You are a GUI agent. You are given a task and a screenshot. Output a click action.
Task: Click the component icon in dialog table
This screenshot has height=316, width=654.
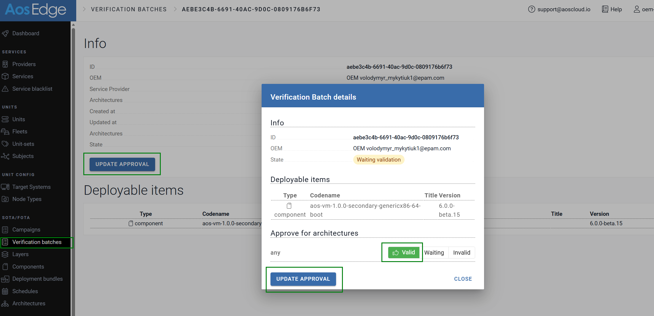pos(289,206)
